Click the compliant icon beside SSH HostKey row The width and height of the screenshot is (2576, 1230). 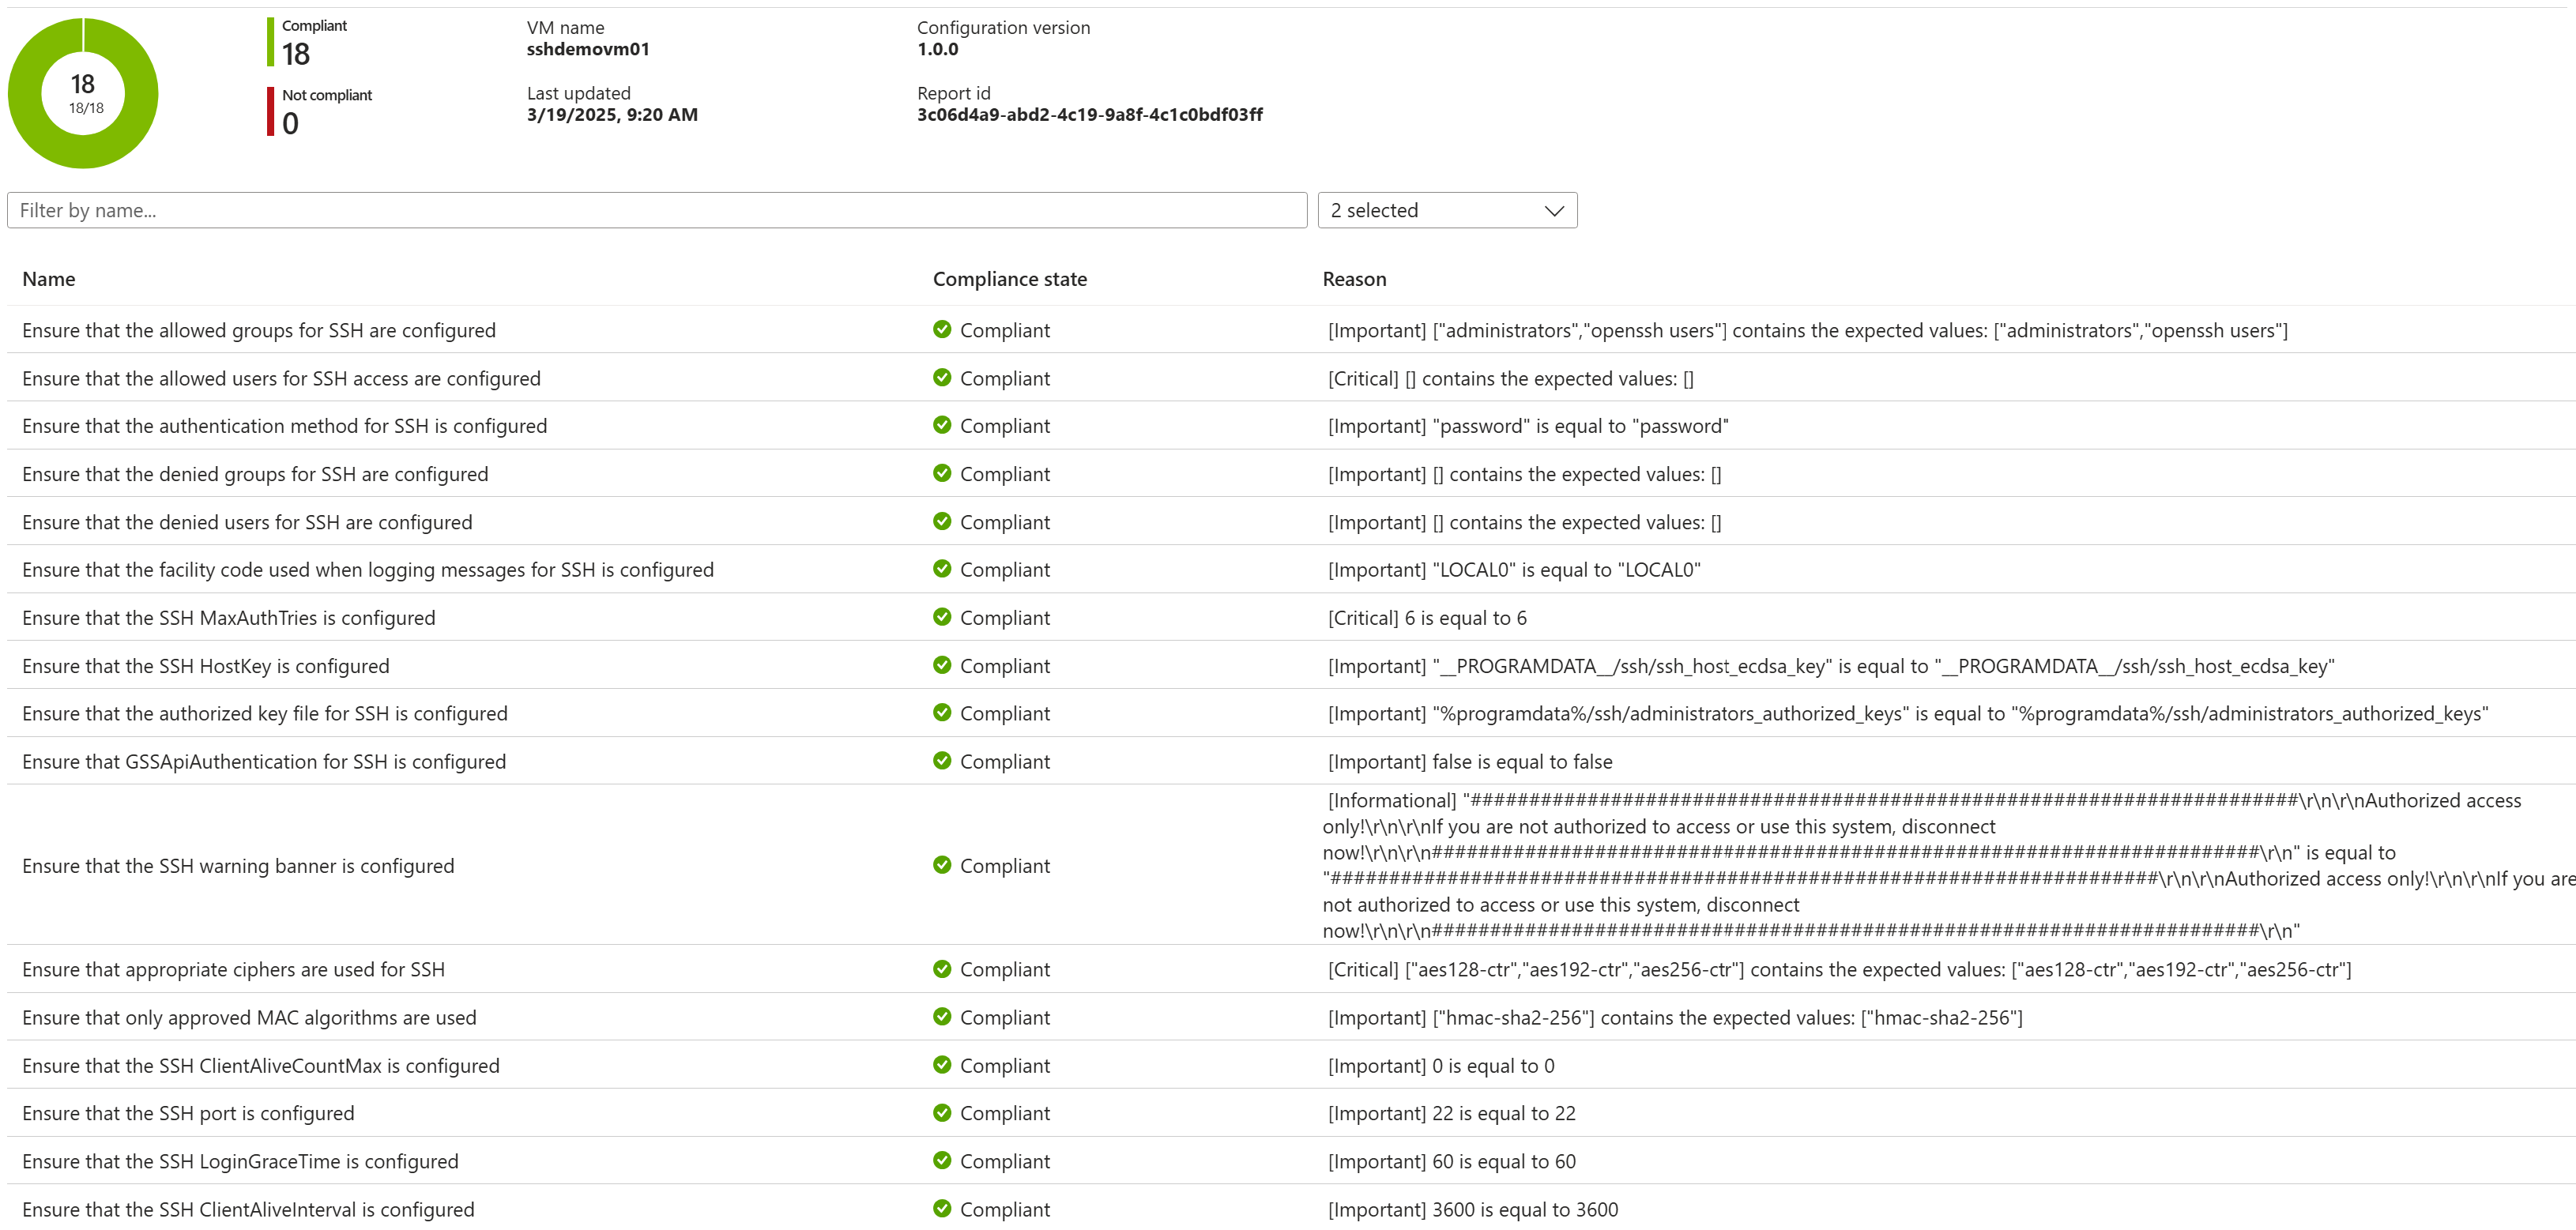[x=941, y=665]
